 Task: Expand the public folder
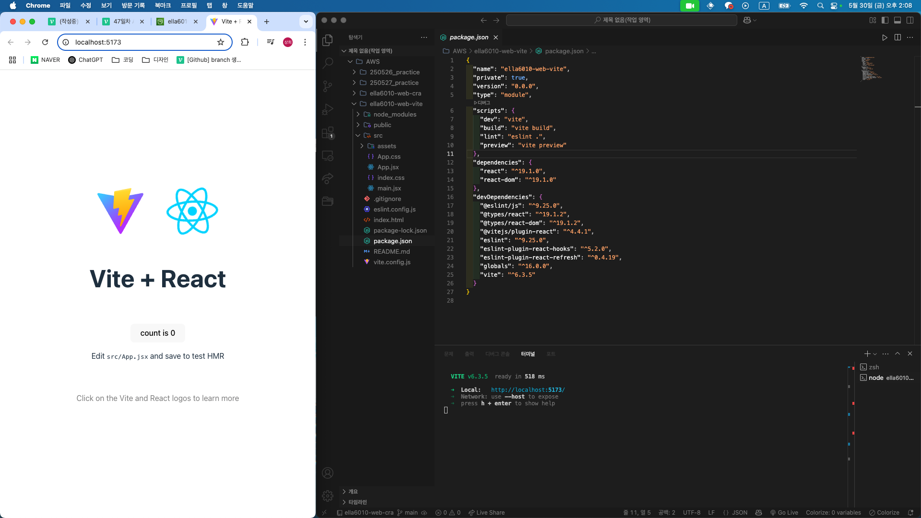(x=358, y=125)
